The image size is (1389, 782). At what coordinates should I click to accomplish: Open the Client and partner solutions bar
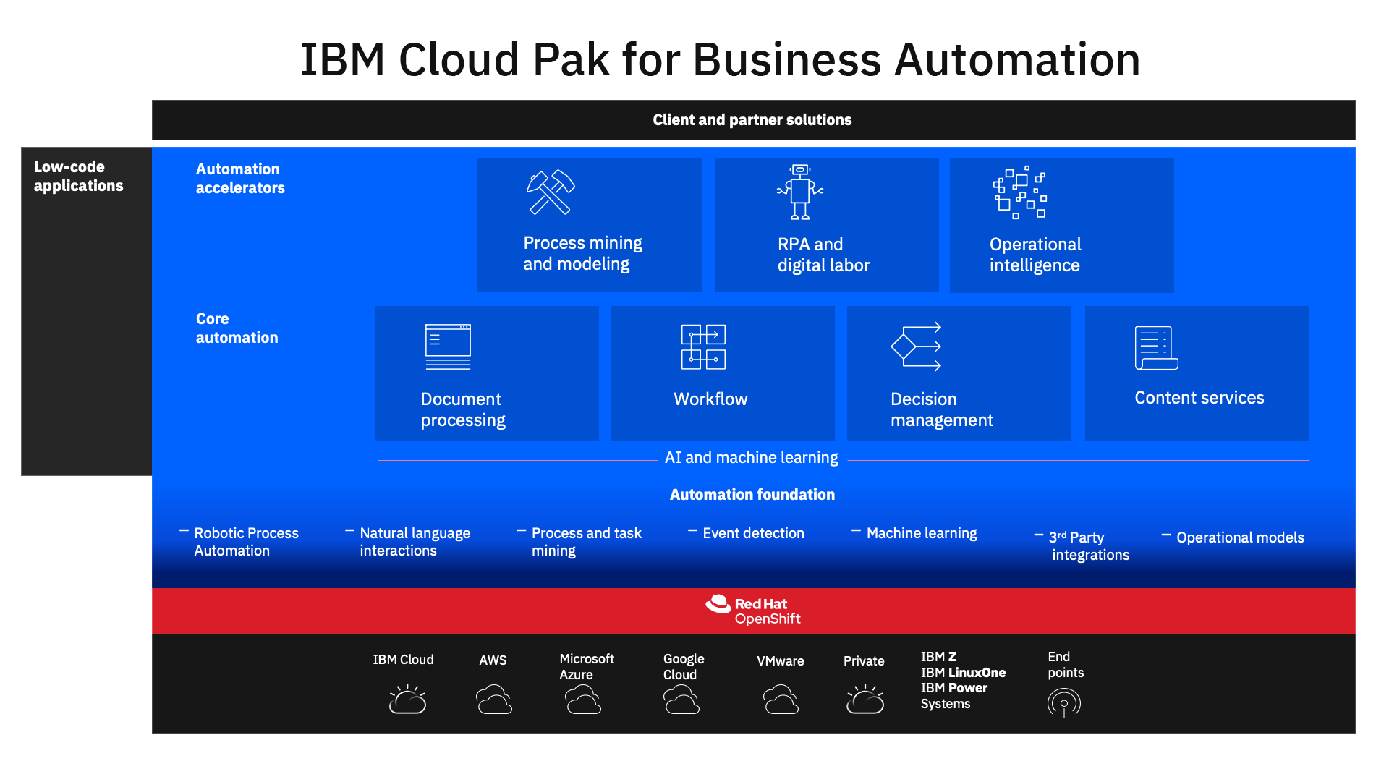[x=753, y=120]
